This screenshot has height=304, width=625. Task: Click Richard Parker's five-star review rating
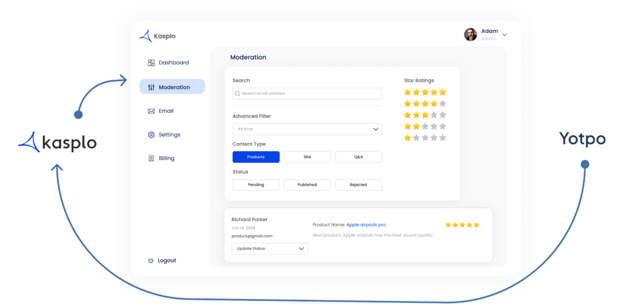[462, 225]
